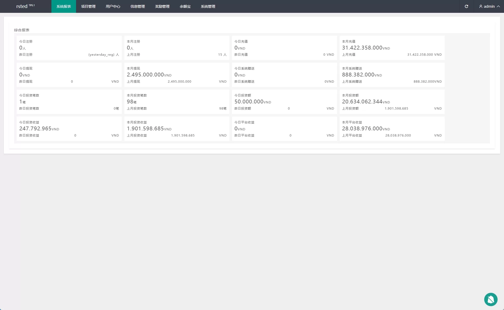
Task: Expand the admin account dropdown arrow
Action: coord(498,6)
